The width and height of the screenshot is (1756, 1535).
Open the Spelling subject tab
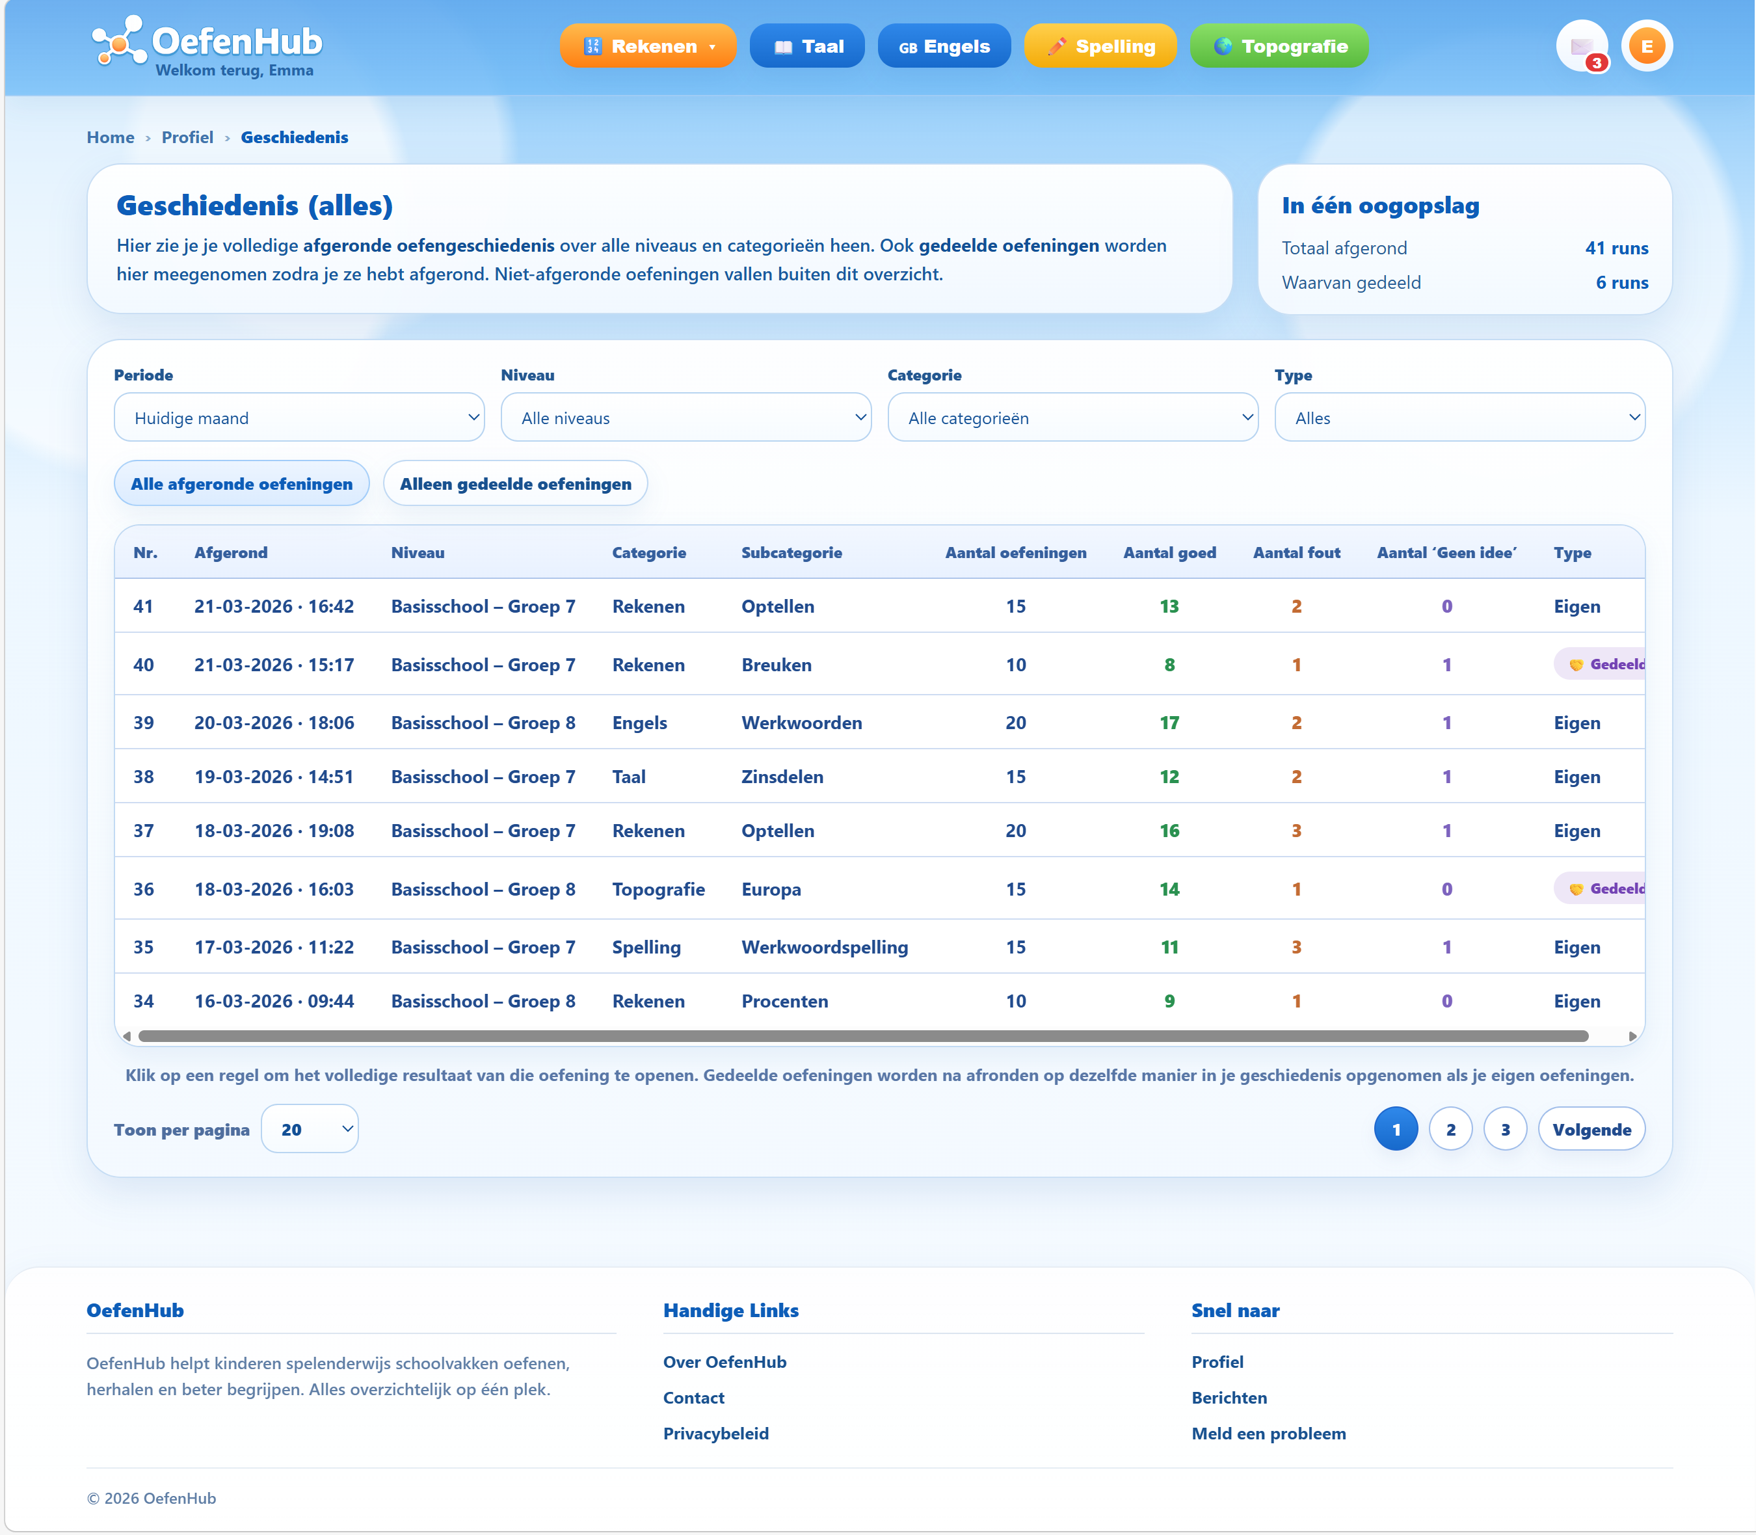pos(1100,46)
